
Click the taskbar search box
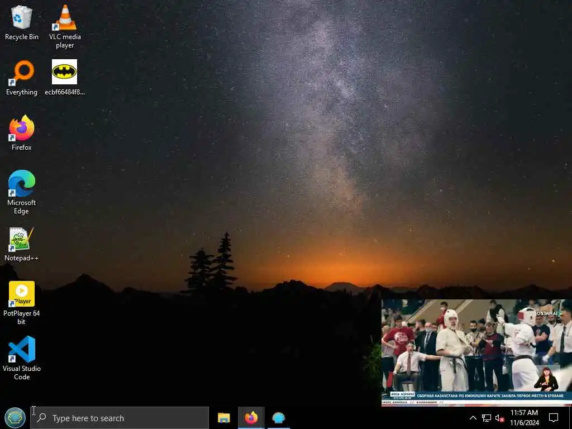coord(120,418)
